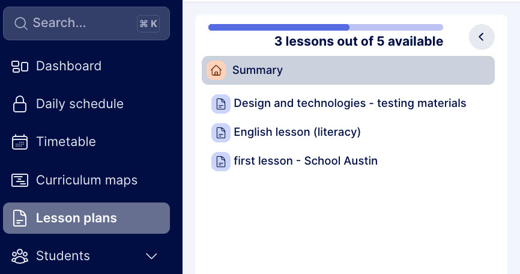Click the Summary home icon
This screenshot has height=274, width=520.
[216, 70]
